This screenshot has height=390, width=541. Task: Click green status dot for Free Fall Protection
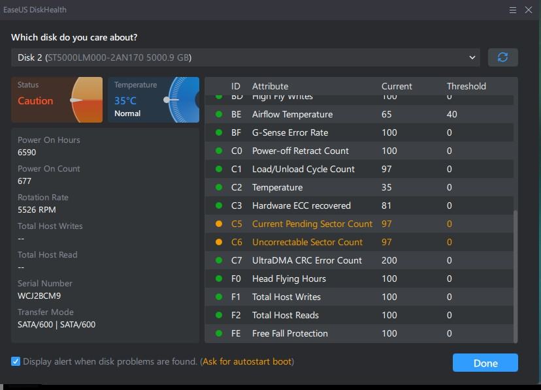click(x=219, y=333)
